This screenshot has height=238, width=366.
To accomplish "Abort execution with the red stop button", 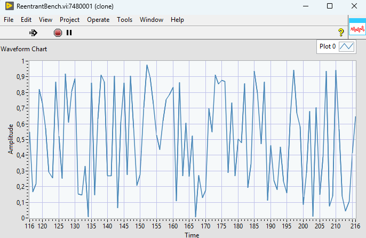I will click(x=58, y=33).
